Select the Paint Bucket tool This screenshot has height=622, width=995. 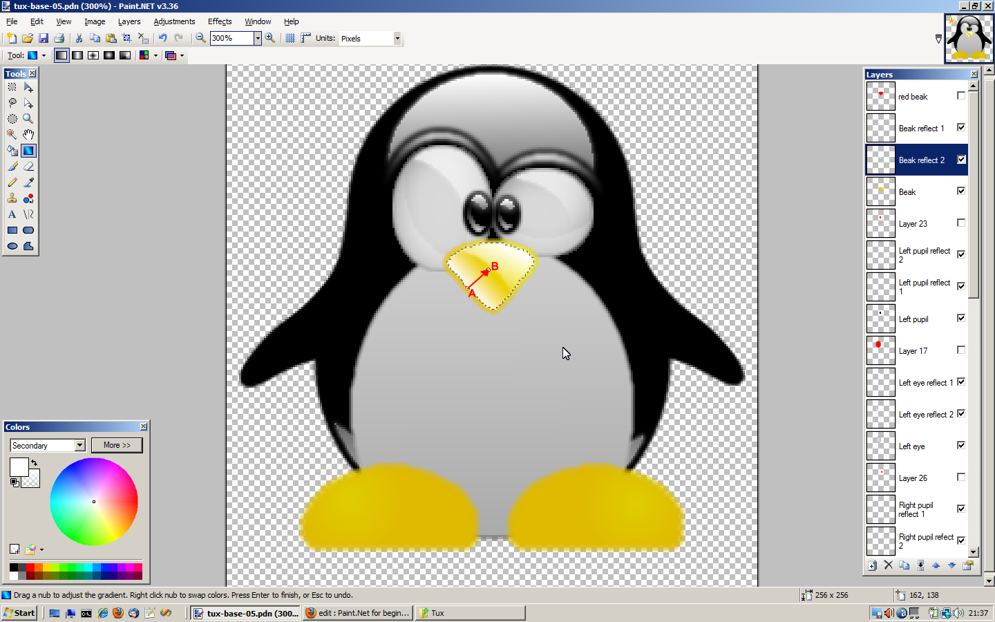click(x=12, y=151)
